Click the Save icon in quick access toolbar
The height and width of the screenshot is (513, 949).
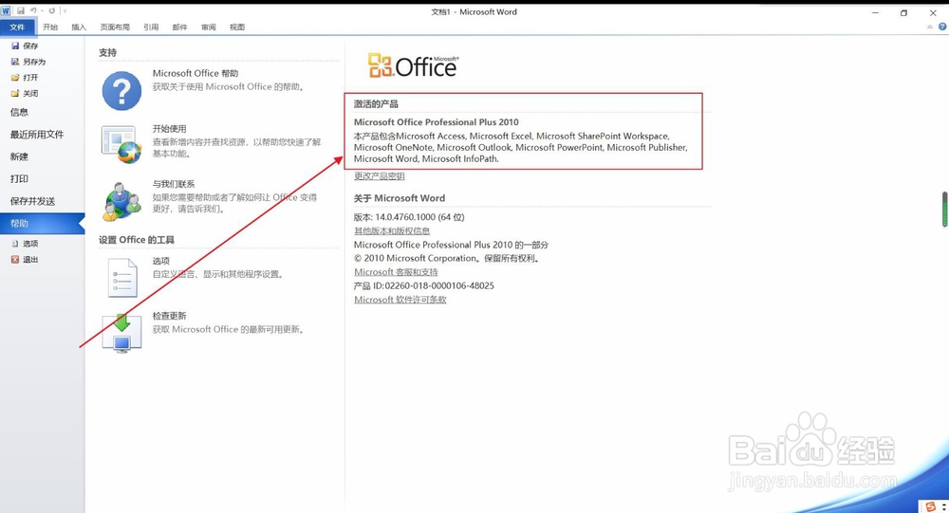tap(21, 10)
